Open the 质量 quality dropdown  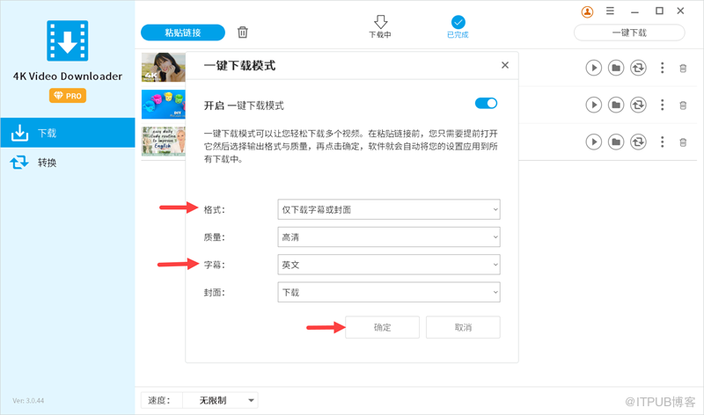tap(389, 237)
